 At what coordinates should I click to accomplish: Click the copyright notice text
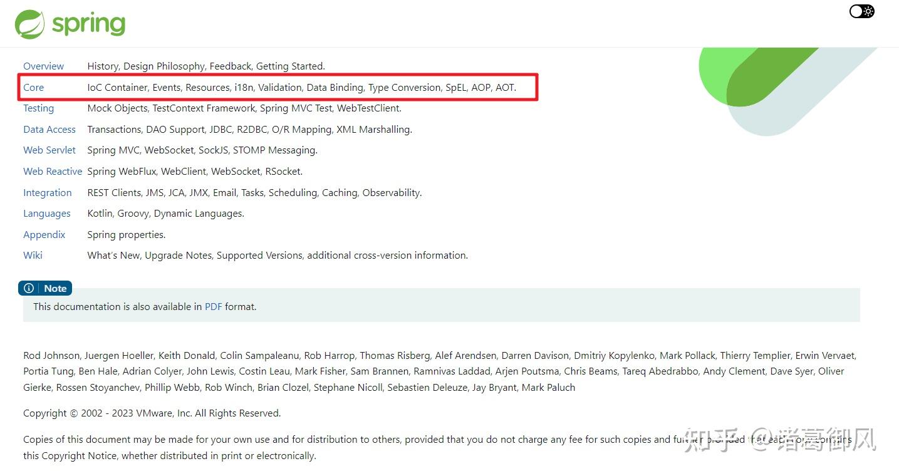click(152, 413)
